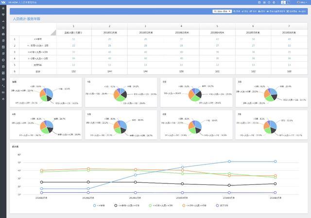Click the home icon in left sidebar

click(x=3, y=8)
